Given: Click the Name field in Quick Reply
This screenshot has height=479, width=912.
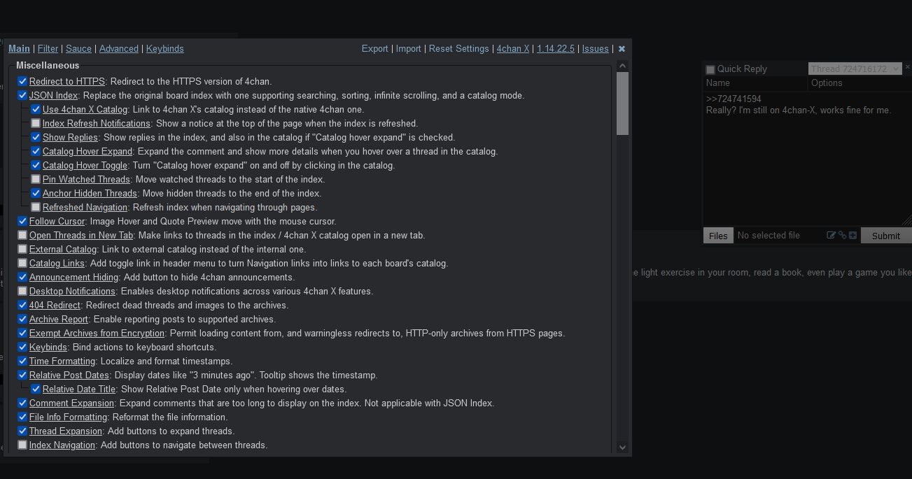Looking at the screenshot, I should (x=755, y=83).
